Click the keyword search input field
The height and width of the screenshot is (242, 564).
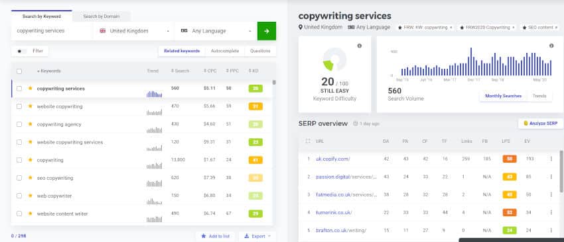pos(52,31)
